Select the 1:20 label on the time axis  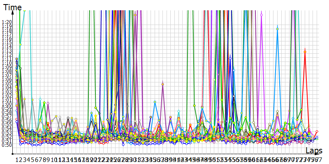click(x=6, y=22)
